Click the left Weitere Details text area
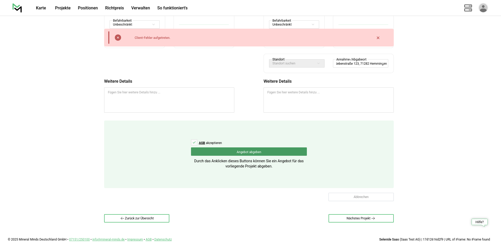This screenshot has width=501, height=246. [169, 100]
